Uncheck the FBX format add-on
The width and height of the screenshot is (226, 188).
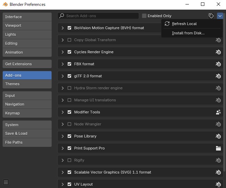tap(69, 64)
